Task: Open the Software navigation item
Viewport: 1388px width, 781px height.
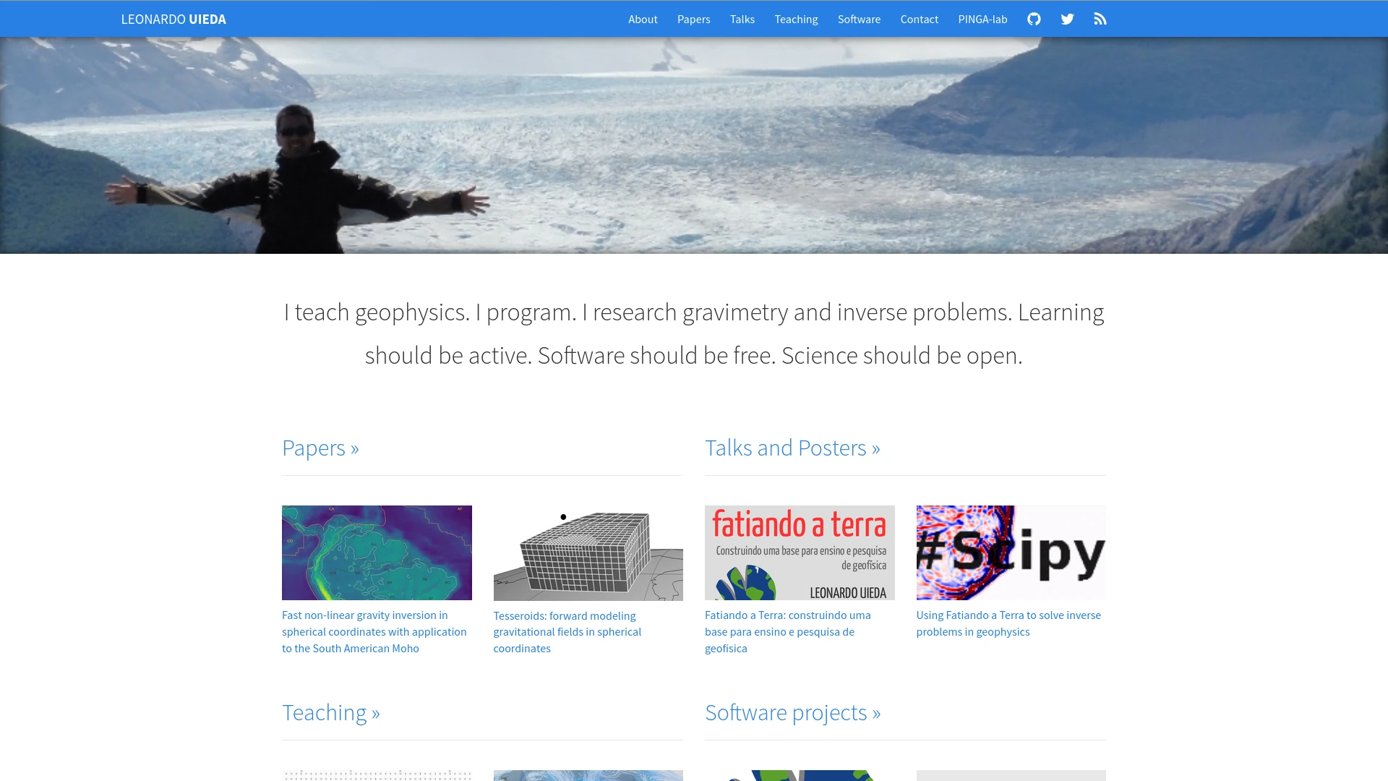Action: pyautogui.click(x=859, y=19)
